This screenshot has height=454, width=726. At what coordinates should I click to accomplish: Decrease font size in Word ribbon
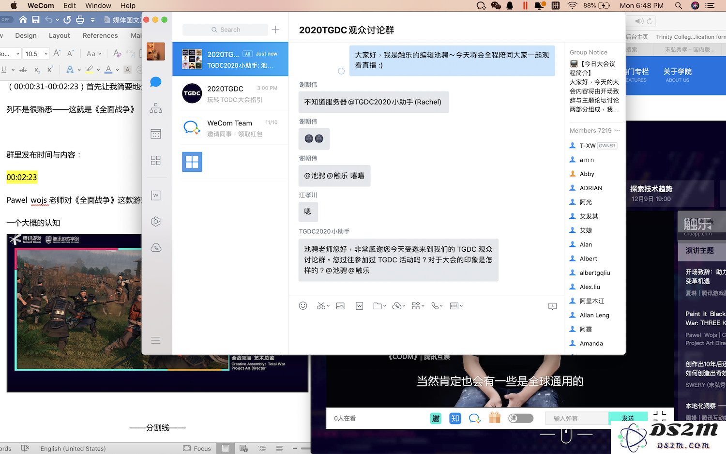[71, 53]
